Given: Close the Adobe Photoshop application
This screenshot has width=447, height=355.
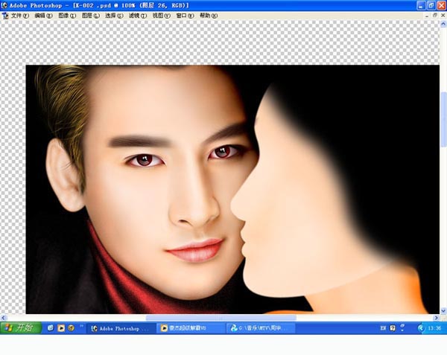Looking at the screenshot, I should [x=441, y=5].
